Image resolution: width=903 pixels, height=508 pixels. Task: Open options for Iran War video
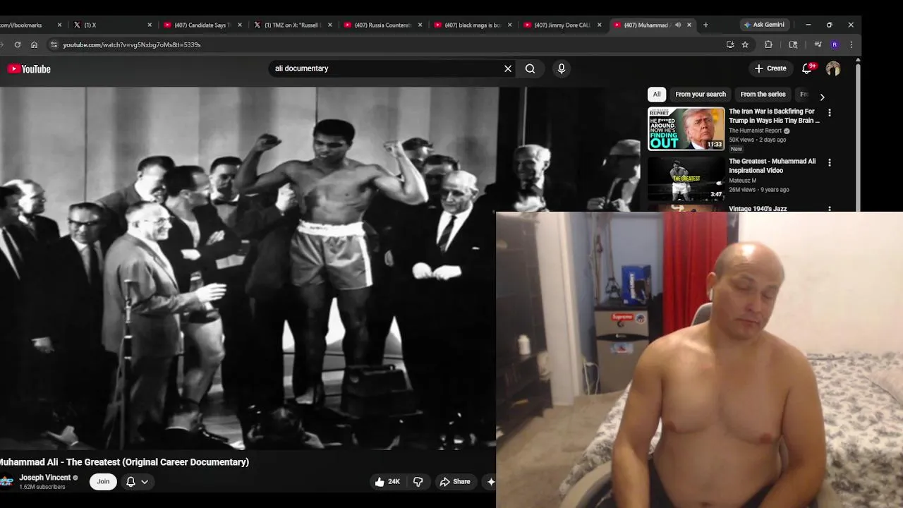click(830, 112)
